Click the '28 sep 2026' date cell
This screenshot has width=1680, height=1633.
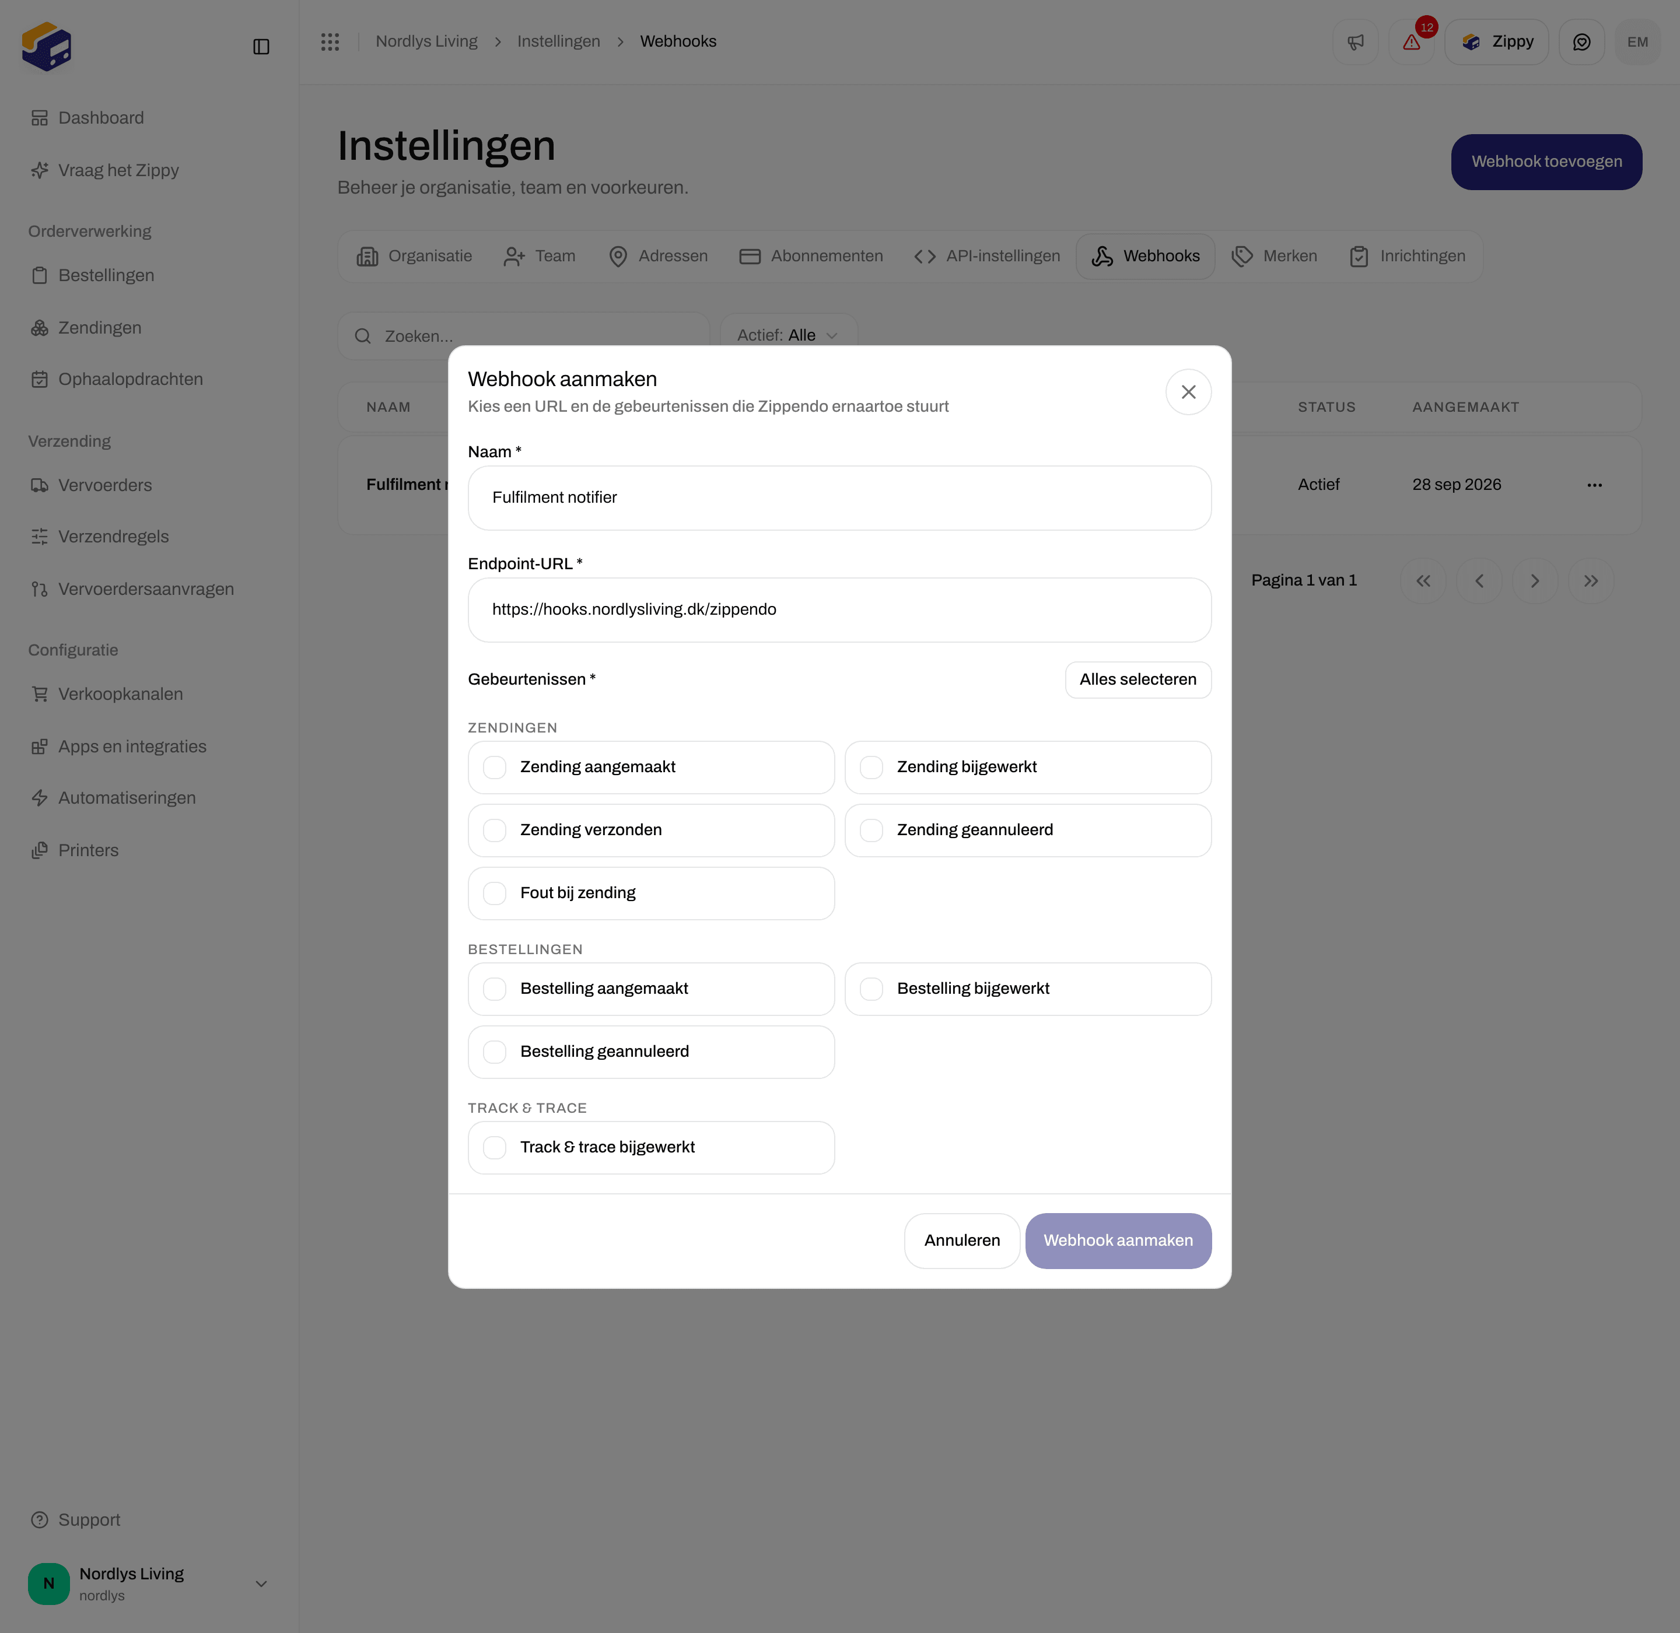tap(1456, 485)
